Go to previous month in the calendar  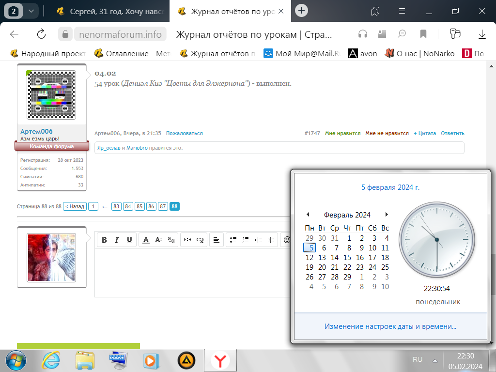308,215
